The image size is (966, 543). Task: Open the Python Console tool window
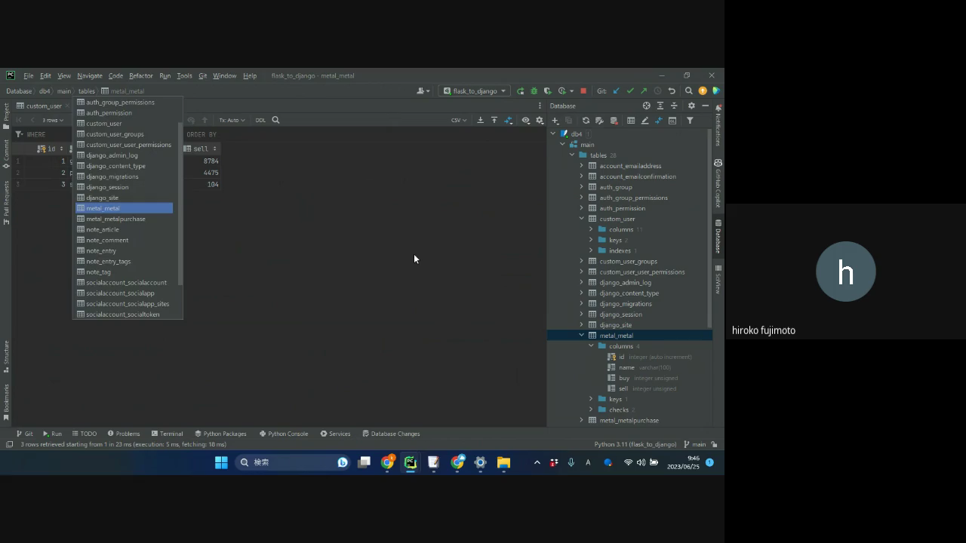(284, 434)
